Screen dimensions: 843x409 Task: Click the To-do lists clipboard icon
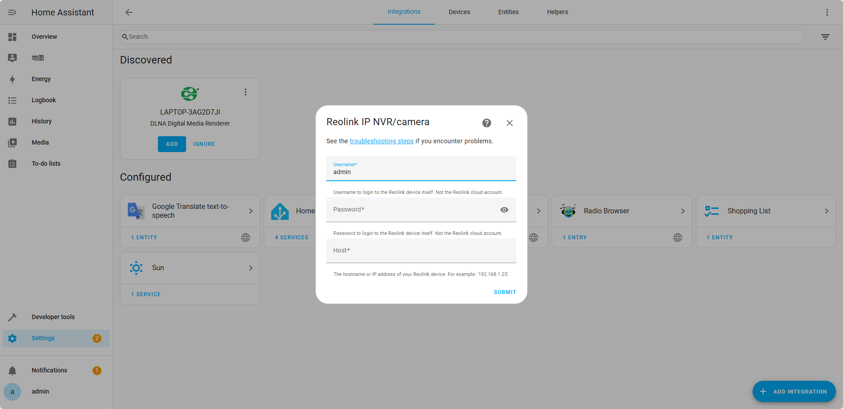coord(12,164)
